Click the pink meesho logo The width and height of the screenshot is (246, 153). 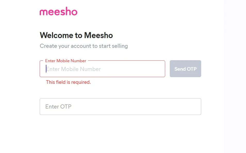(x=58, y=12)
